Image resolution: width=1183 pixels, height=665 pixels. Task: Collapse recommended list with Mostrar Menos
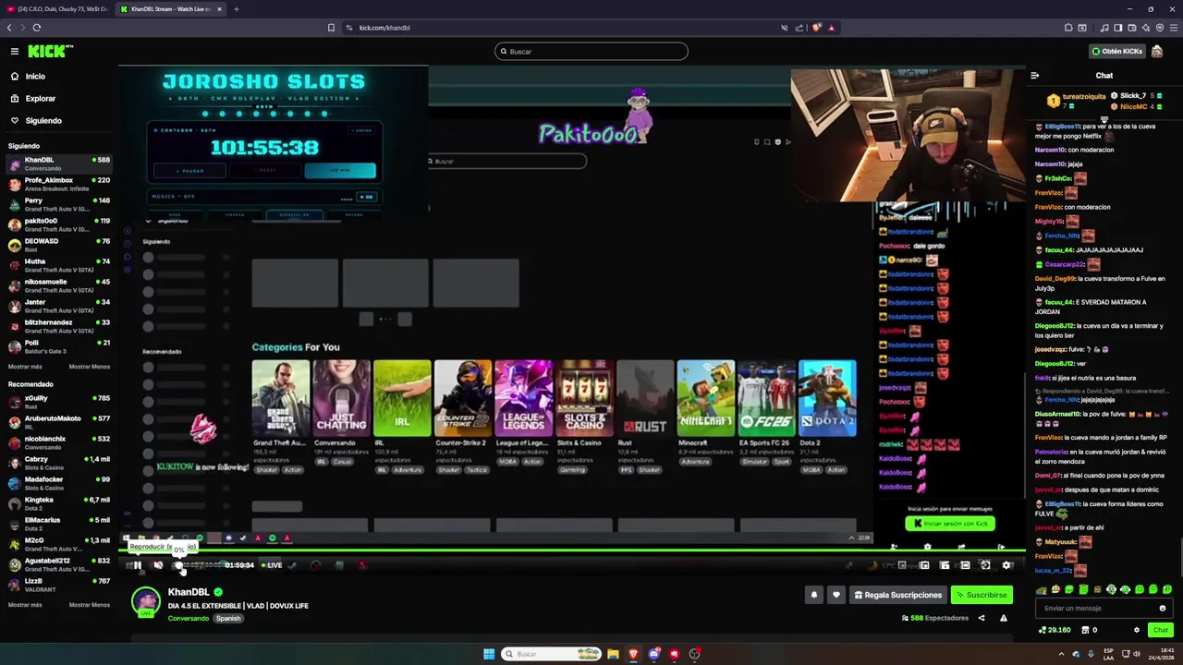(x=90, y=605)
